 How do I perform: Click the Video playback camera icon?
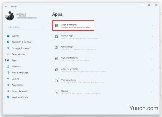(x=57, y=81)
